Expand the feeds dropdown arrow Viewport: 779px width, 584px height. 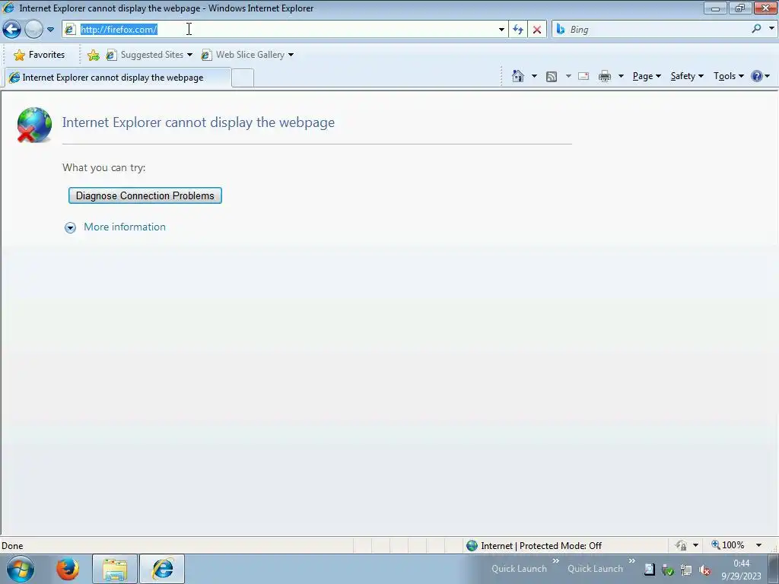[x=568, y=76]
